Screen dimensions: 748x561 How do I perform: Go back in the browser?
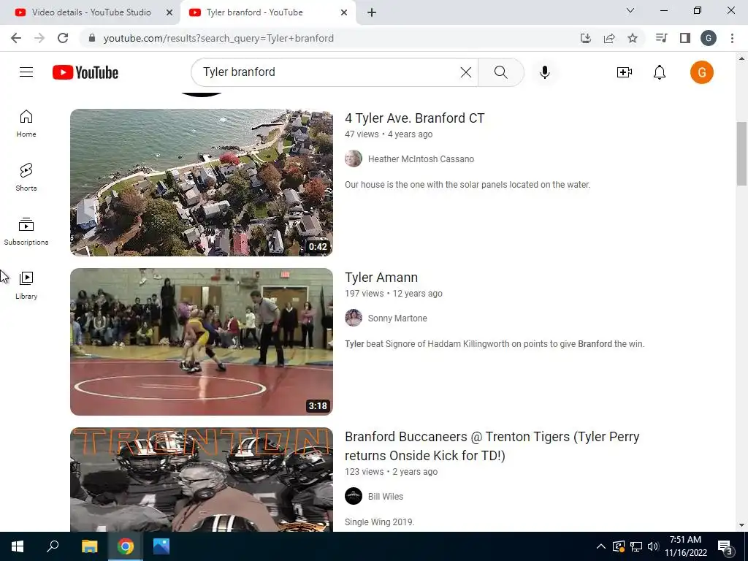[16, 38]
